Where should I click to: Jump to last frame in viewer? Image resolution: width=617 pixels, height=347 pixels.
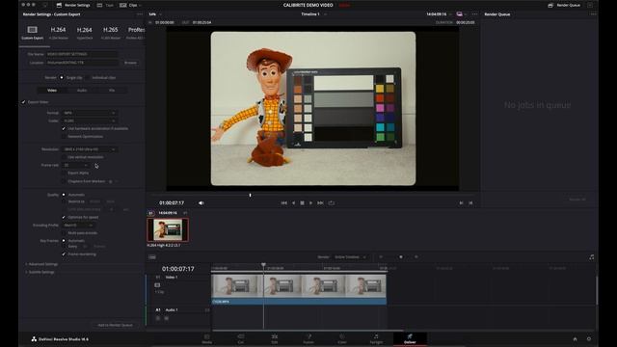click(x=320, y=203)
